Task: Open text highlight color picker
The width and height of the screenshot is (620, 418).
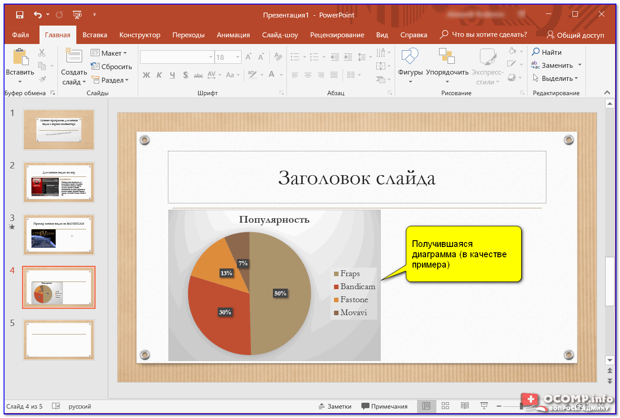Action: (252, 75)
